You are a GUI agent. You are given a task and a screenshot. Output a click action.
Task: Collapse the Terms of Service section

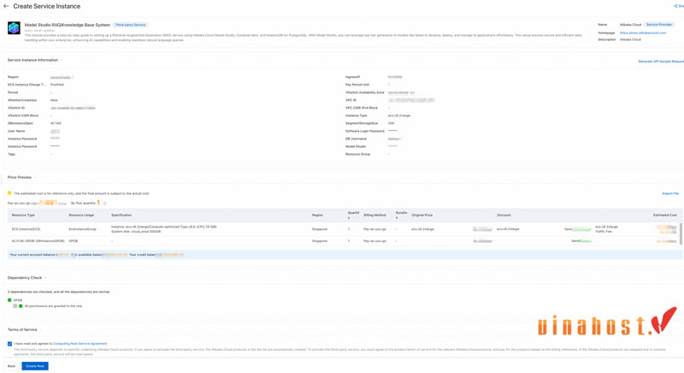click(40, 330)
